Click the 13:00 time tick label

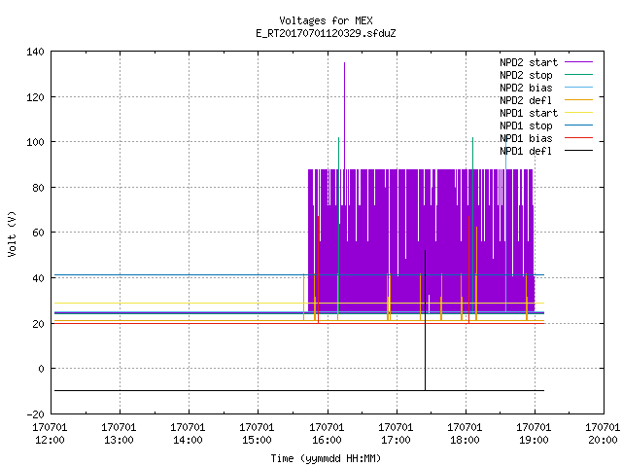119,440
